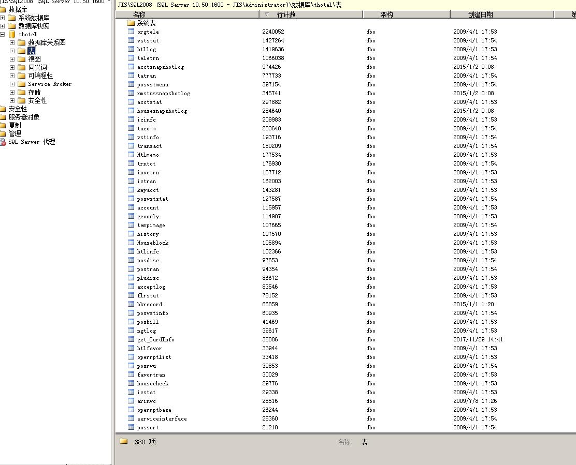Expand the 同义词 node

pos(12,67)
